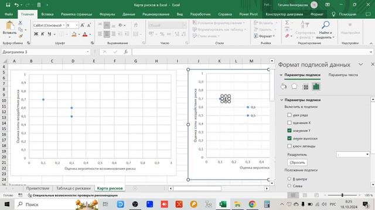Open Fill & Line paint bucket tab icon
The width and height of the screenshot is (375, 210).
coord(284,87)
